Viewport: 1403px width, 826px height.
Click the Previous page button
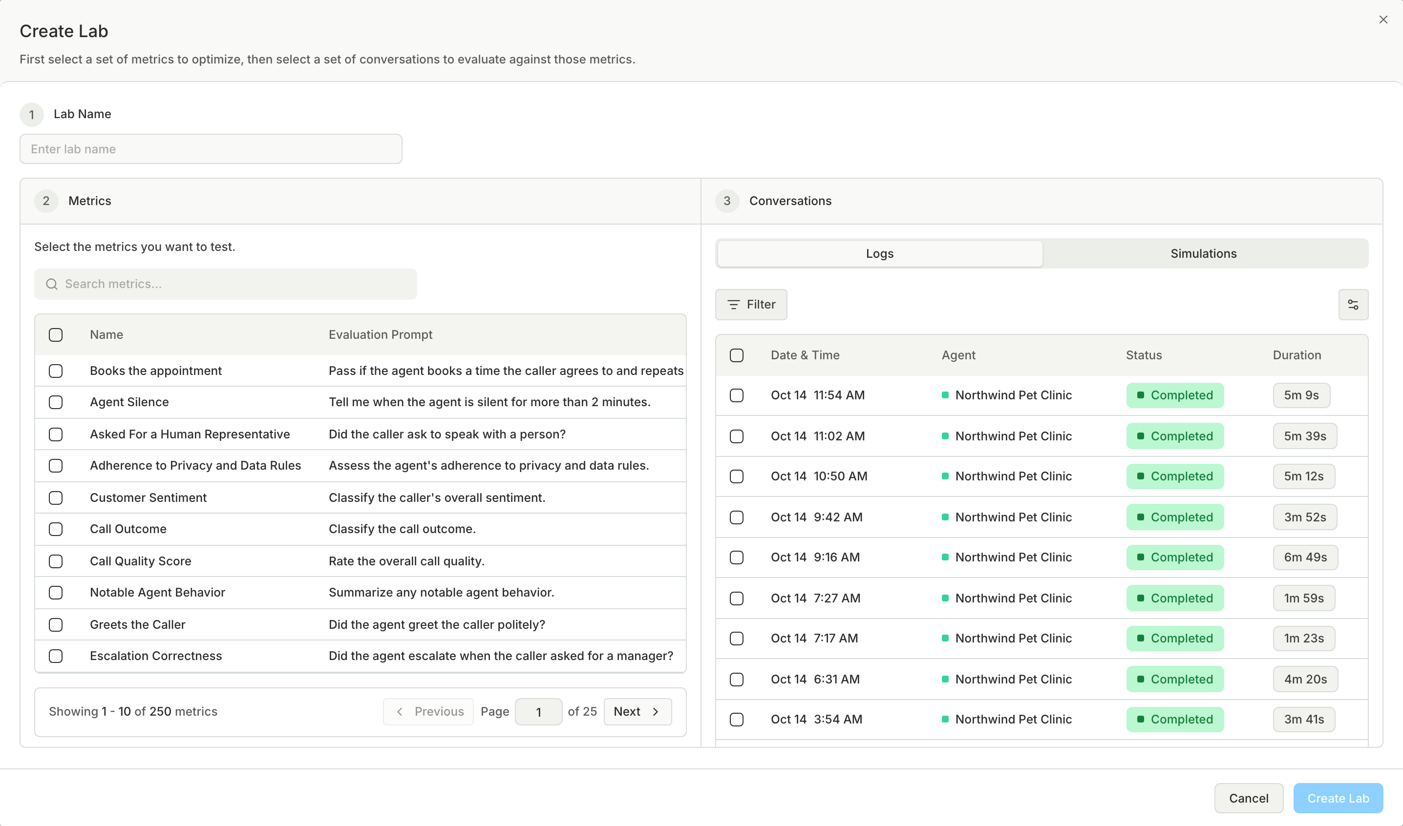click(428, 712)
